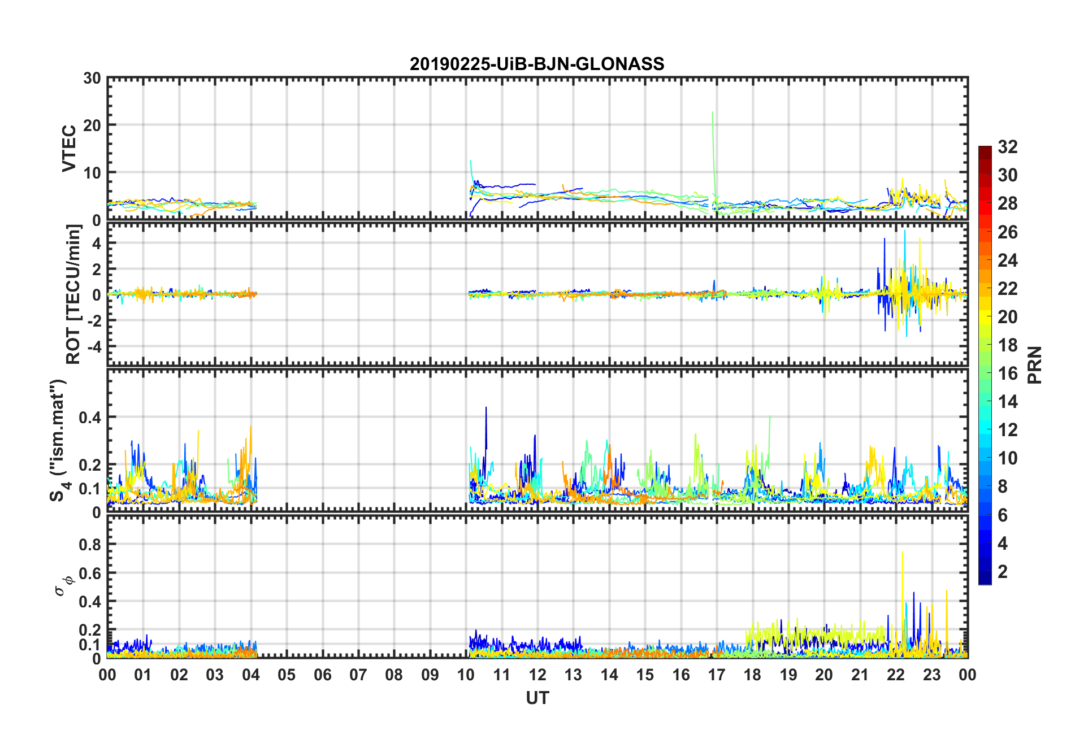Click hour tick 03 on UT axis
The height and width of the screenshot is (730, 1075).
(215, 675)
